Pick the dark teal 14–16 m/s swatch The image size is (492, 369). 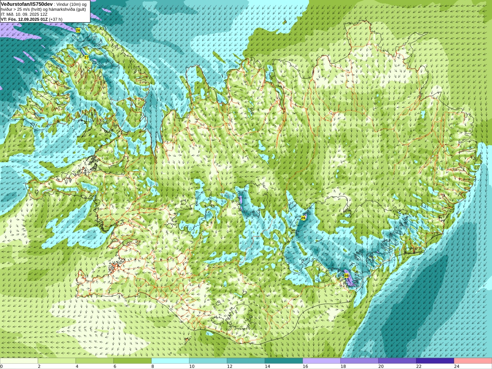click(284, 361)
